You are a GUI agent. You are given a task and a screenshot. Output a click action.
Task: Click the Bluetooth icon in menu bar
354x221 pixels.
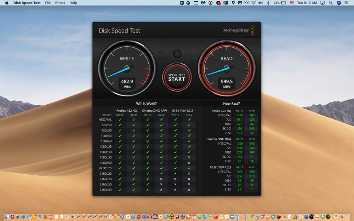268,3
